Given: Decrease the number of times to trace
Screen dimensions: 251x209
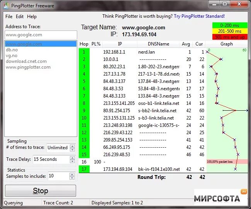Looking at the screenshot, I should (72, 150).
